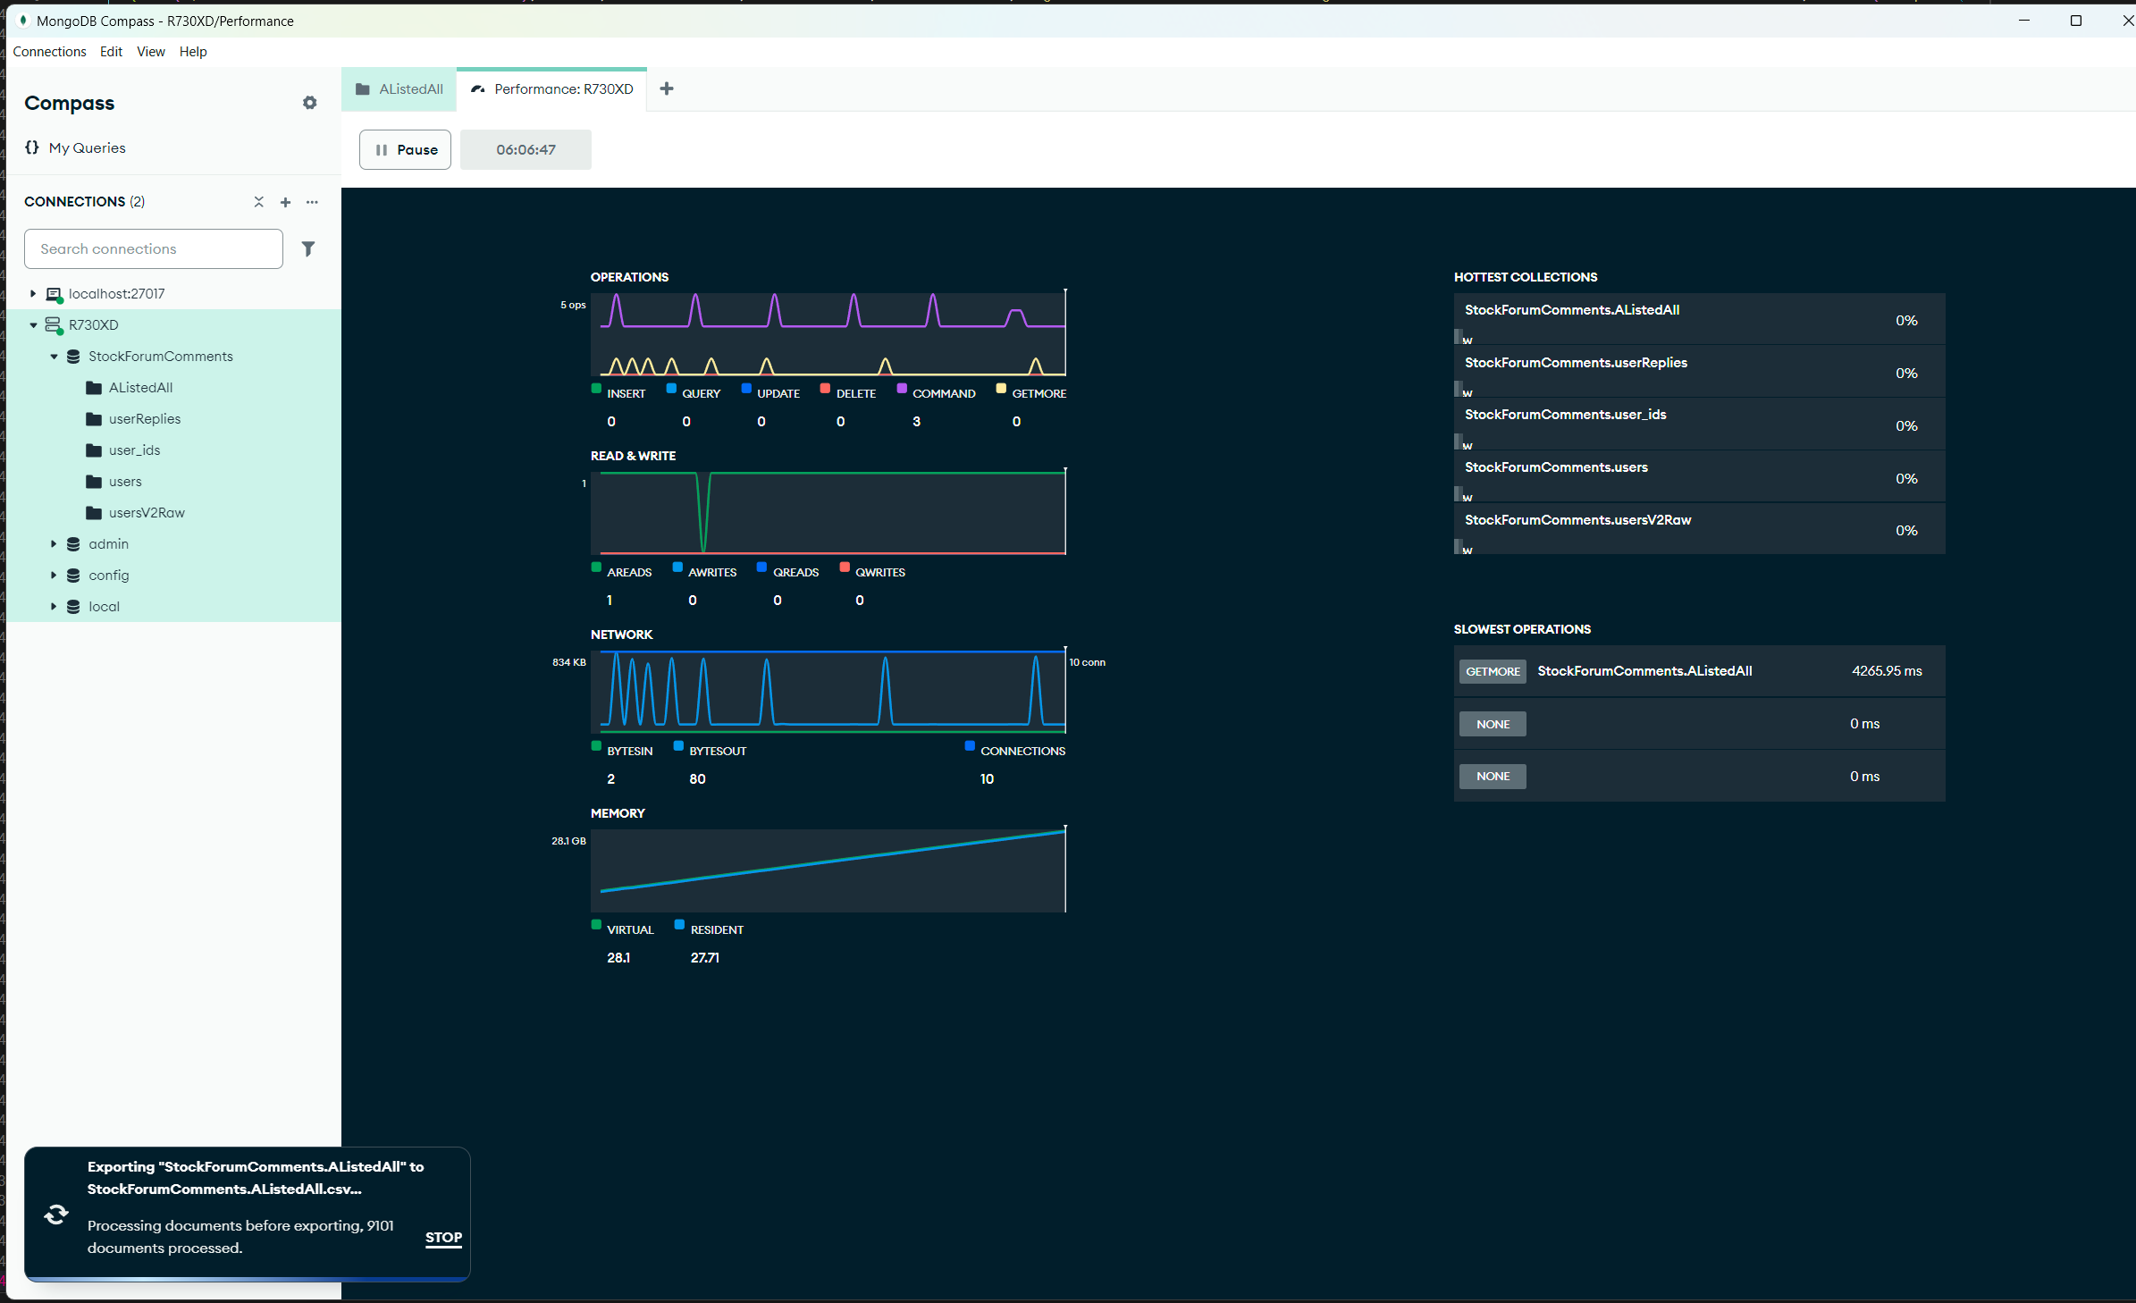Collapse all connections icon in sidebar
2136x1303 pixels.
(x=258, y=202)
